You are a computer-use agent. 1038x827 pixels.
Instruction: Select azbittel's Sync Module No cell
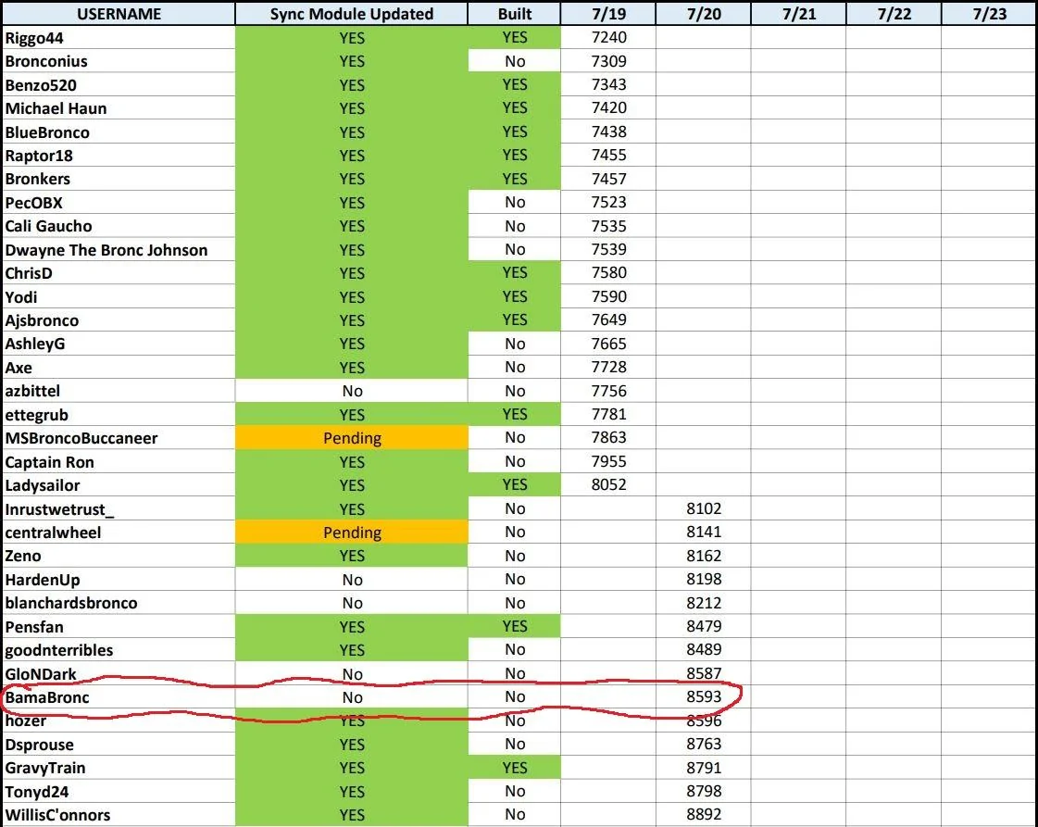point(352,391)
